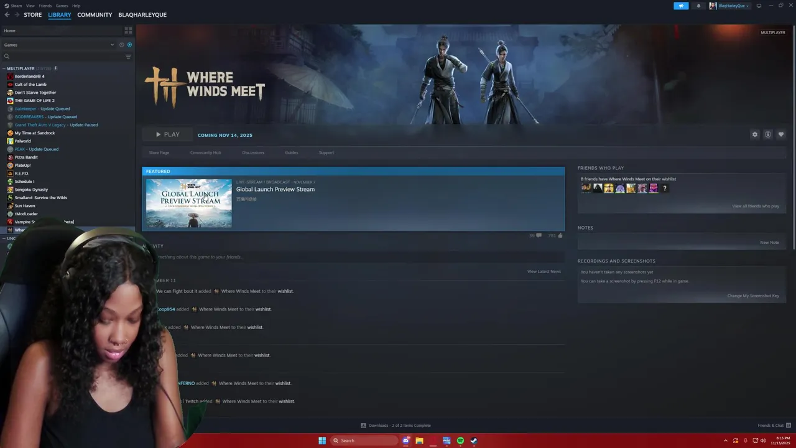Add game to favorites with heart icon
796x448 pixels.
(781, 134)
